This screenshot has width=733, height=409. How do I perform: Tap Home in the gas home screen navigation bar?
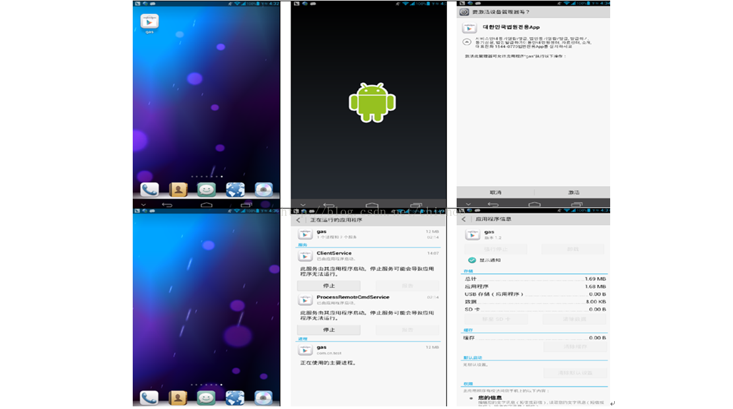pos(206,204)
